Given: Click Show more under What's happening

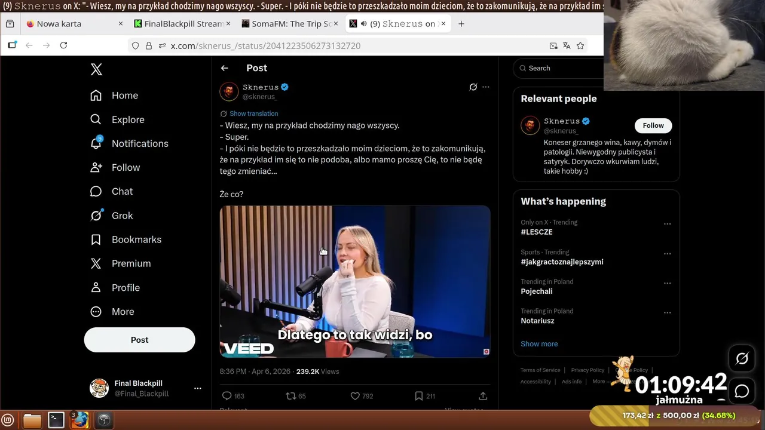Looking at the screenshot, I should 539,344.
